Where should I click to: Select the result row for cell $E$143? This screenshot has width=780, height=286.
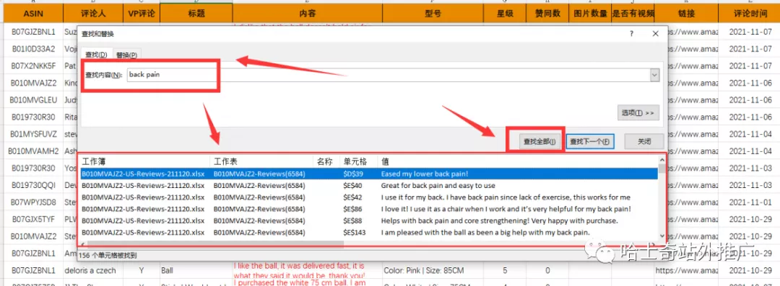(x=368, y=232)
